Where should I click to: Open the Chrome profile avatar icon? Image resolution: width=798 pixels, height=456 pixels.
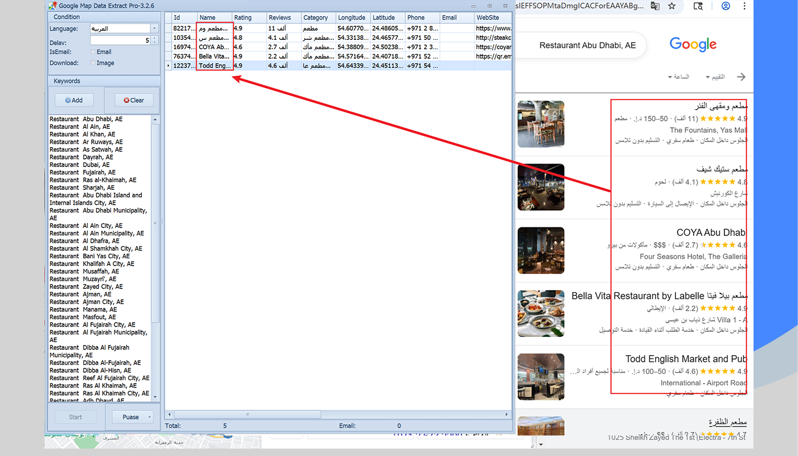(x=726, y=6)
